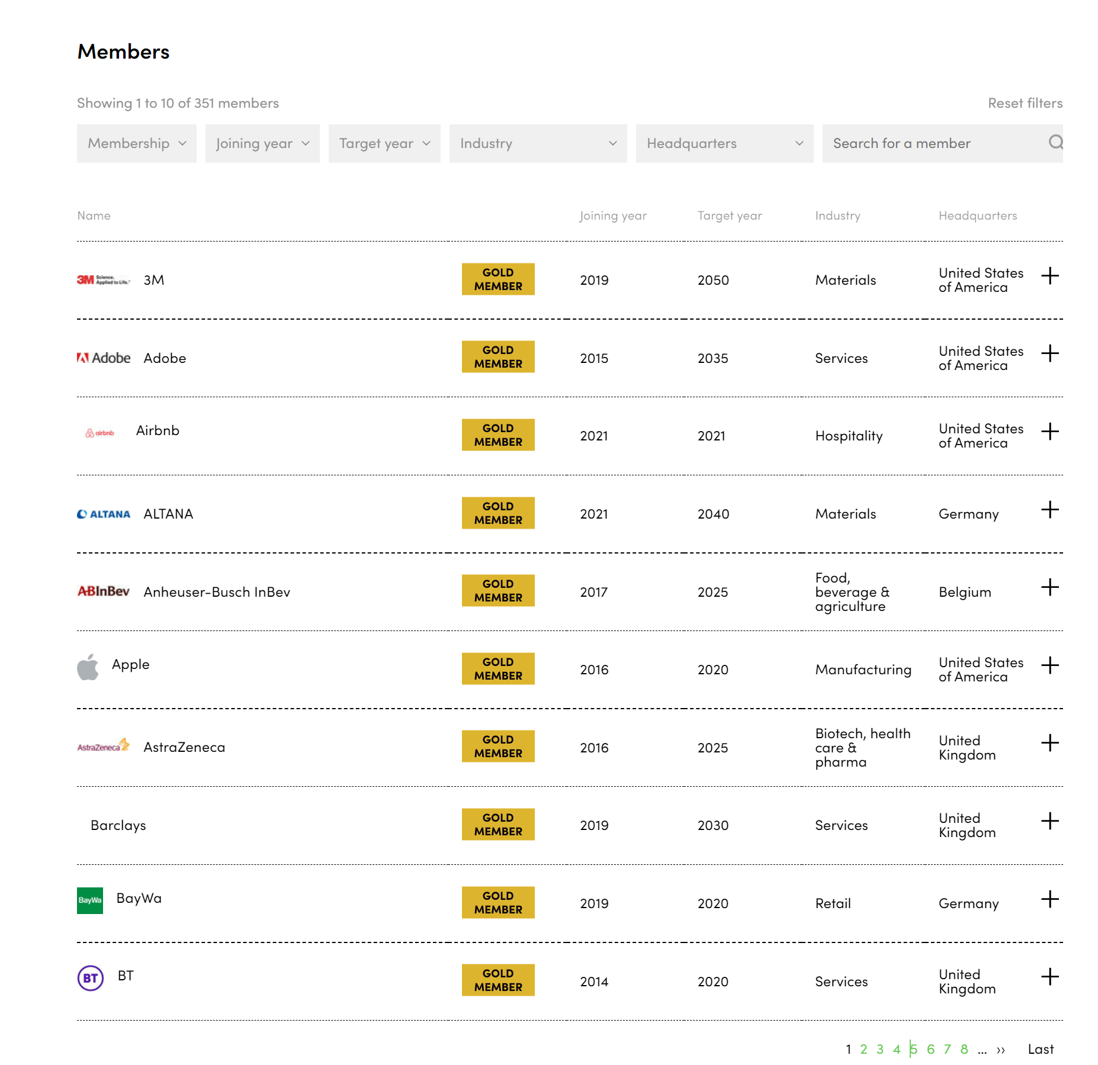
Task: Click the Joining year column header
Action: 613,215
